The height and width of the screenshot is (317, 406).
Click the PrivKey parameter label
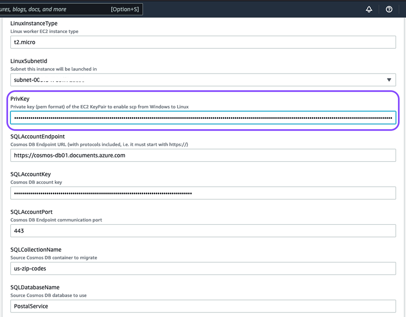(x=19, y=99)
